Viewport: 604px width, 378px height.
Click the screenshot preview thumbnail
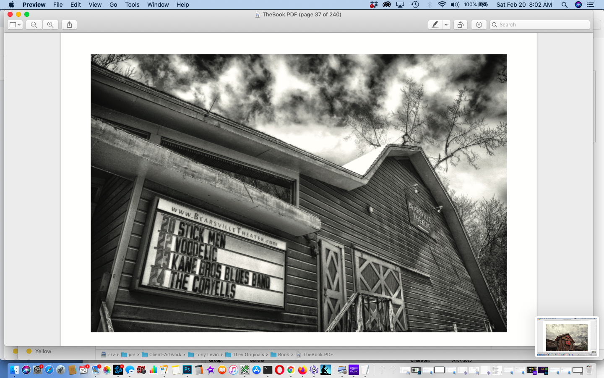(567, 337)
